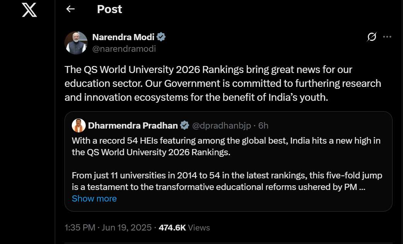The image size is (403, 244).
Task: Click Narendra Modi's blue verified badge
Action: coord(161,37)
